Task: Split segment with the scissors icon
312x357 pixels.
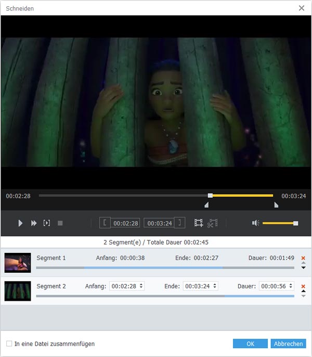Action: point(212,223)
